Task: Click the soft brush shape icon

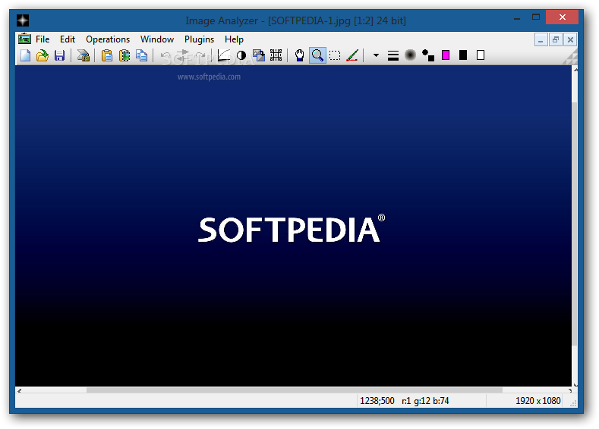Action: point(410,55)
